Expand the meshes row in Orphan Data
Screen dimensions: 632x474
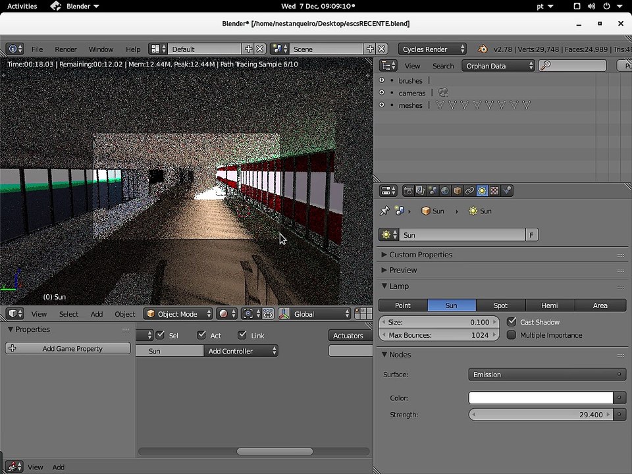coord(382,105)
